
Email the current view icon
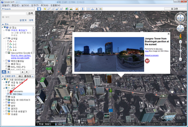pyautogui.click(x=88, y=9)
